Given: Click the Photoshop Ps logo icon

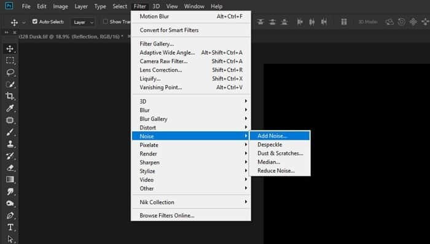Looking at the screenshot, I should pyautogui.click(x=9, y=6).
